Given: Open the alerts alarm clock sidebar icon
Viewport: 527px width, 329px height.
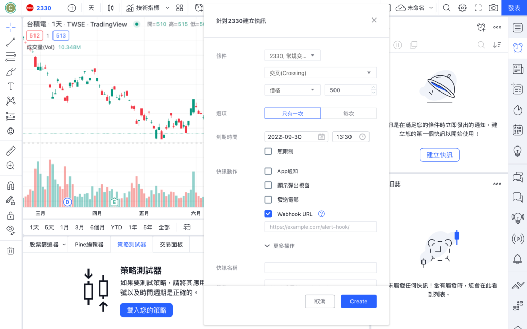Looking at the screenshot, I should [518, 48].
